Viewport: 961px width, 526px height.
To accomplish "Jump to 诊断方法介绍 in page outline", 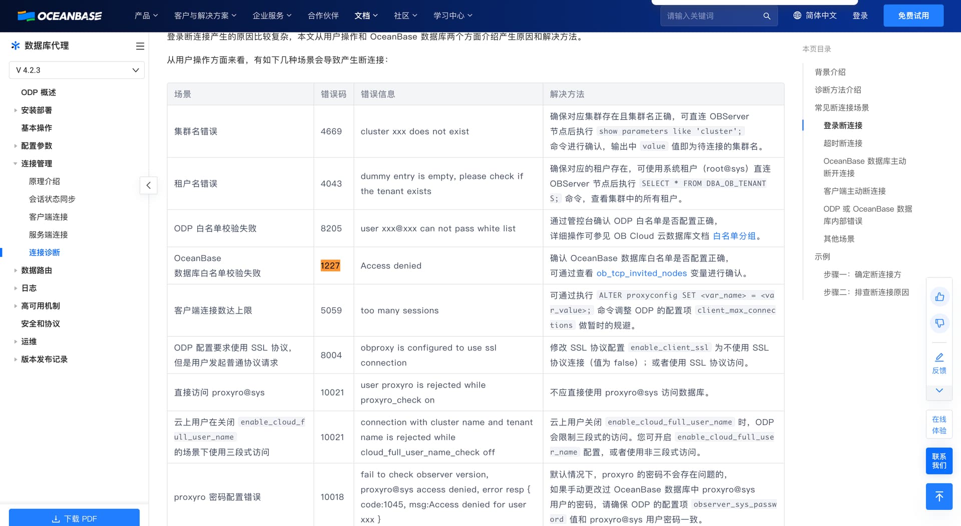I will (838, 90).
